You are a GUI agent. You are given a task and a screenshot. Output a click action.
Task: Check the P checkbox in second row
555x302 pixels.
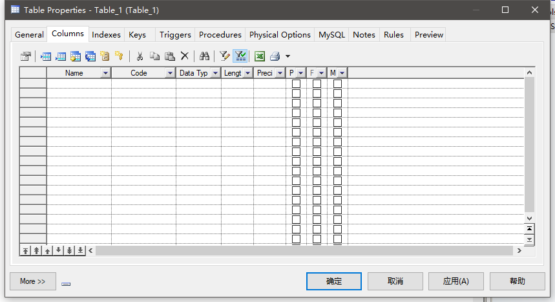pyautogui.click(x=297, y=93)
